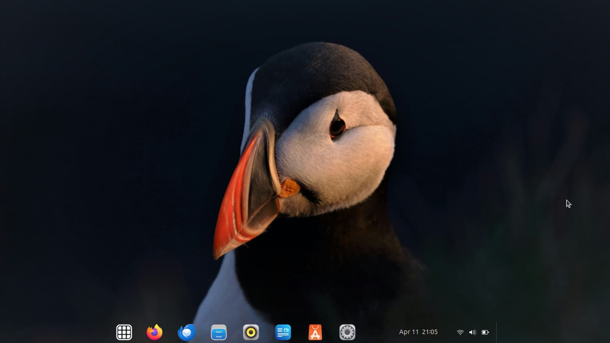Launch the Rhythmbox music player icon
This screenshot has height=343, width=610.
pos(251,332)
